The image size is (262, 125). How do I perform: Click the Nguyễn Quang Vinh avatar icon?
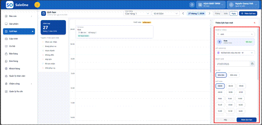tap(231, 5)
